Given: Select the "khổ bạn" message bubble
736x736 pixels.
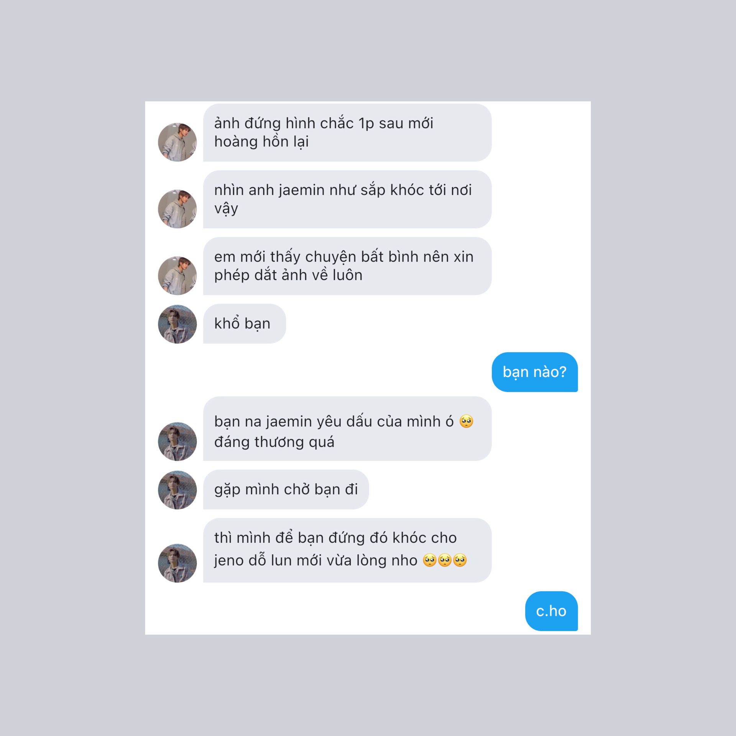Looking at the screenshot, I should point(245,324).
